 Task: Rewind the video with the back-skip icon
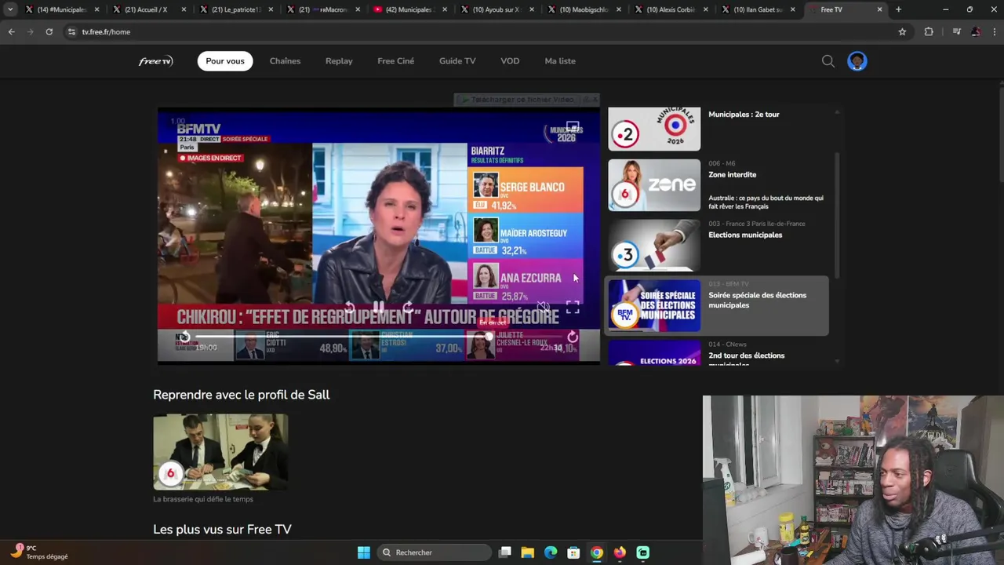350,308
